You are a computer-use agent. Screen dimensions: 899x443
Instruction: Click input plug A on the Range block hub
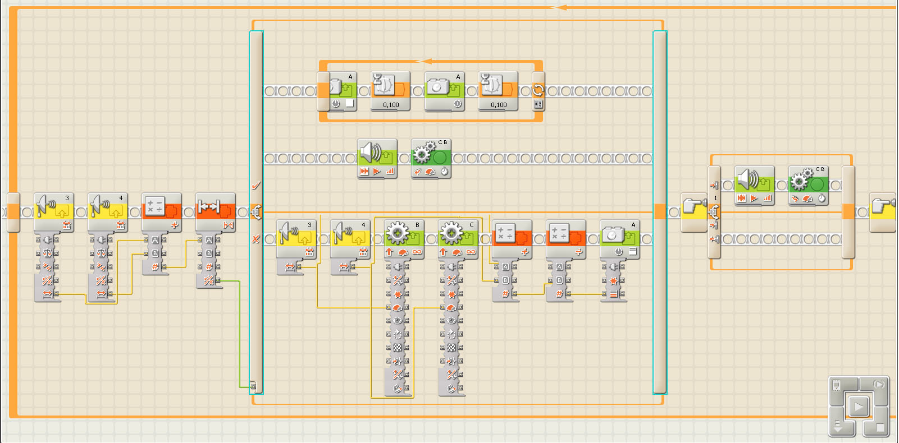tap(200, 240)
